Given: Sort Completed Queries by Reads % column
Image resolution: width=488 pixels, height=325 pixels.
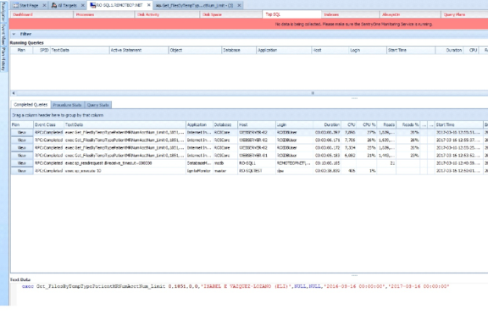Looking at the screenshot, I should point(408,124).
